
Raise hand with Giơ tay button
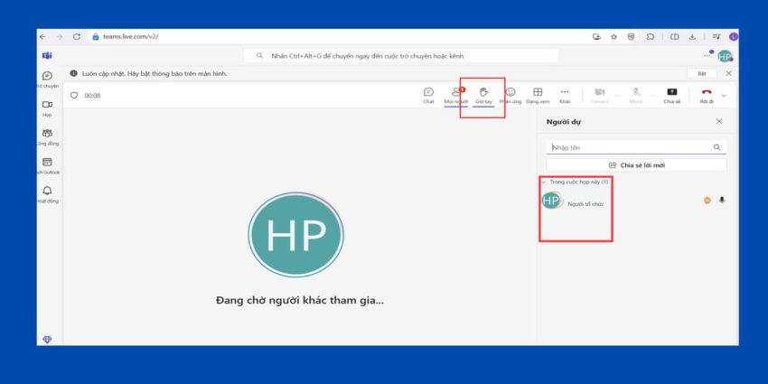[483, 95]
